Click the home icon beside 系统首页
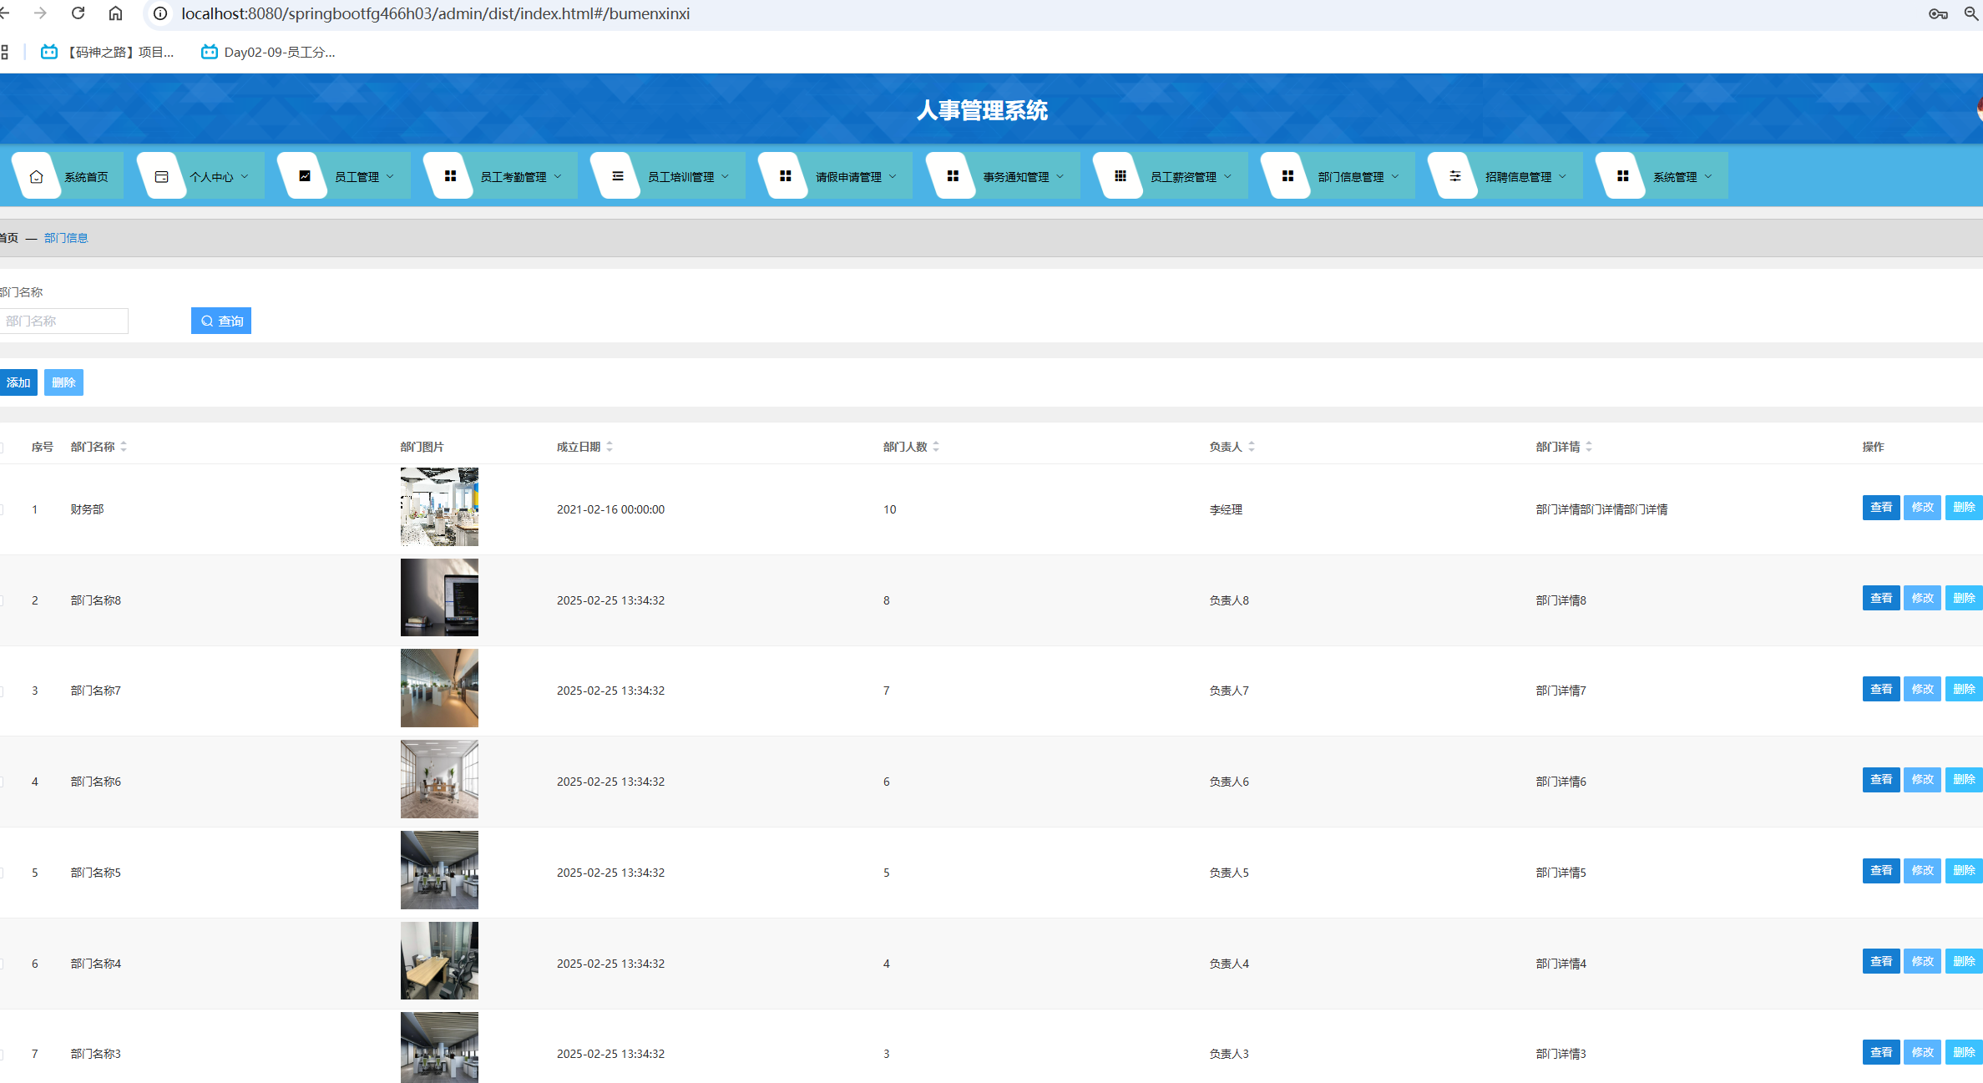Viewport: 1983px width, 1083px height. (37, 176)
